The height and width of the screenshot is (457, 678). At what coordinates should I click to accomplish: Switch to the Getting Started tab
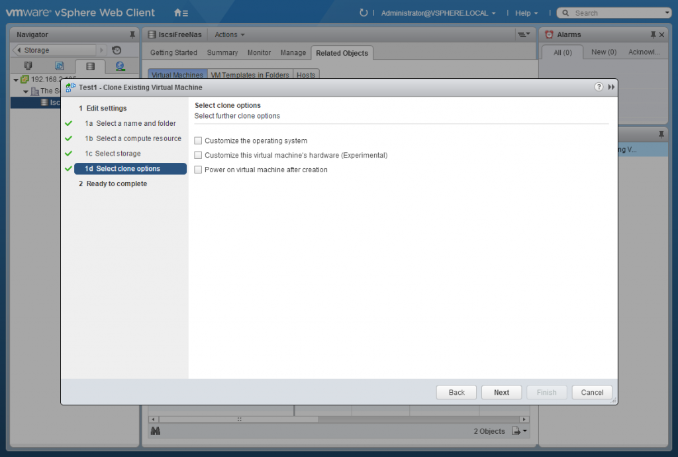[173, 52]
